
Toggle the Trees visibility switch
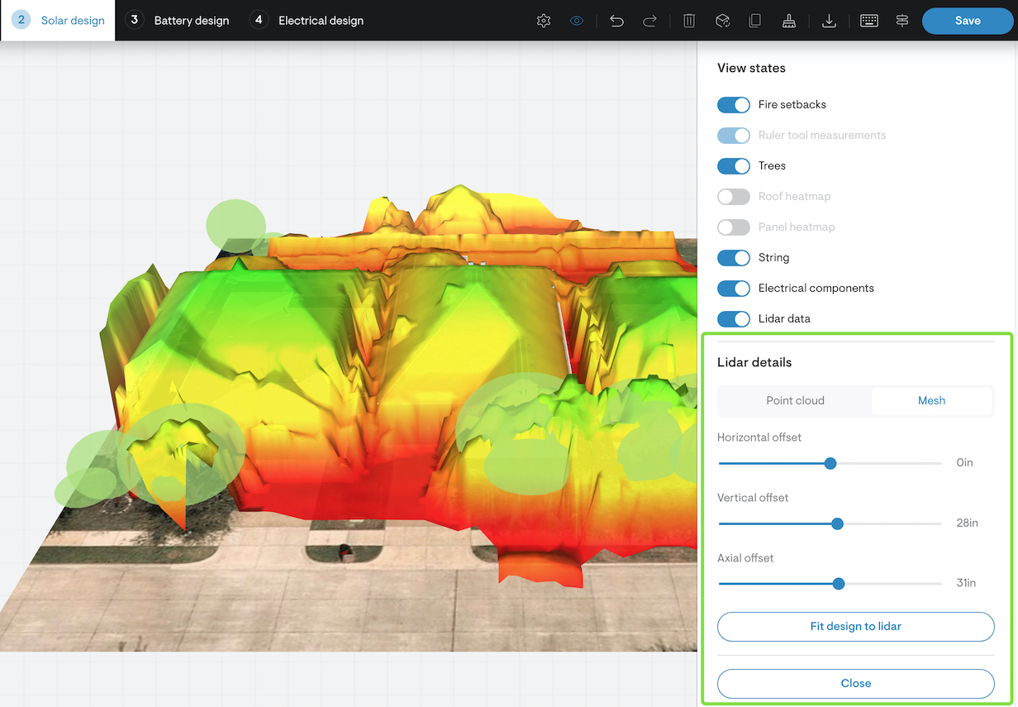[733, 165]
